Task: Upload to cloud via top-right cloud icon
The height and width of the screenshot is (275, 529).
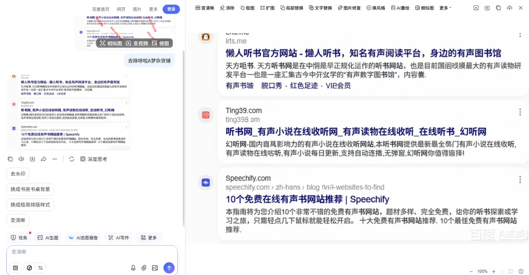Action: [x=509, y=8]
